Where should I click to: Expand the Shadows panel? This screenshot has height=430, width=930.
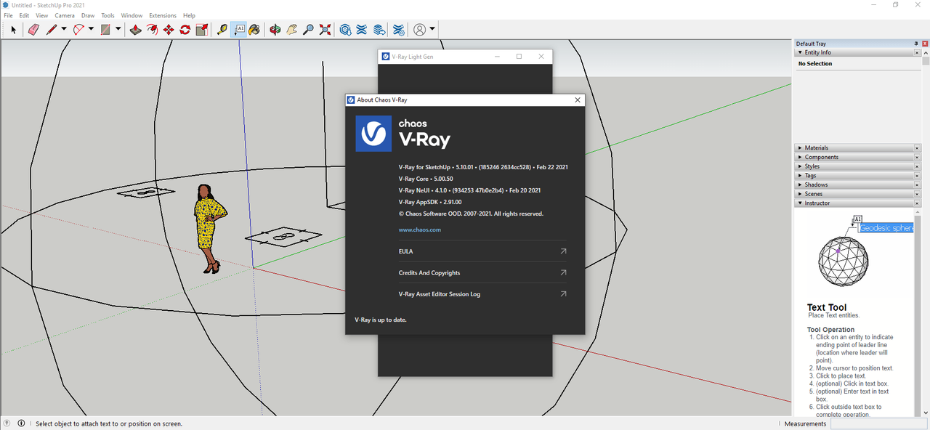[800, 184]
